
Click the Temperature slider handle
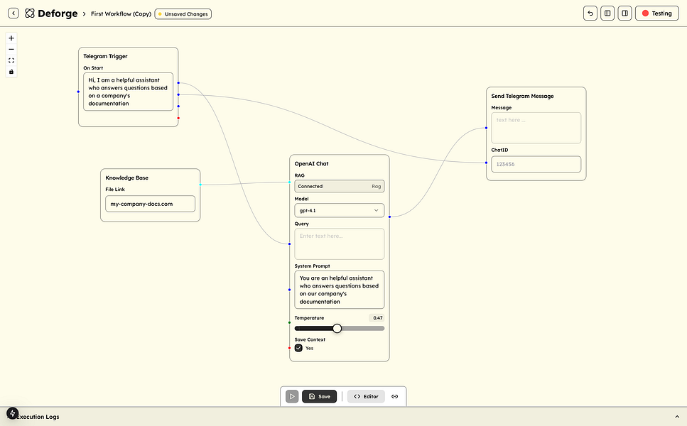[337, 328]
